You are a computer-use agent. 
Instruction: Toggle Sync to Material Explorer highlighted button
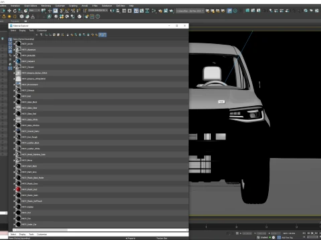point(100,35)
